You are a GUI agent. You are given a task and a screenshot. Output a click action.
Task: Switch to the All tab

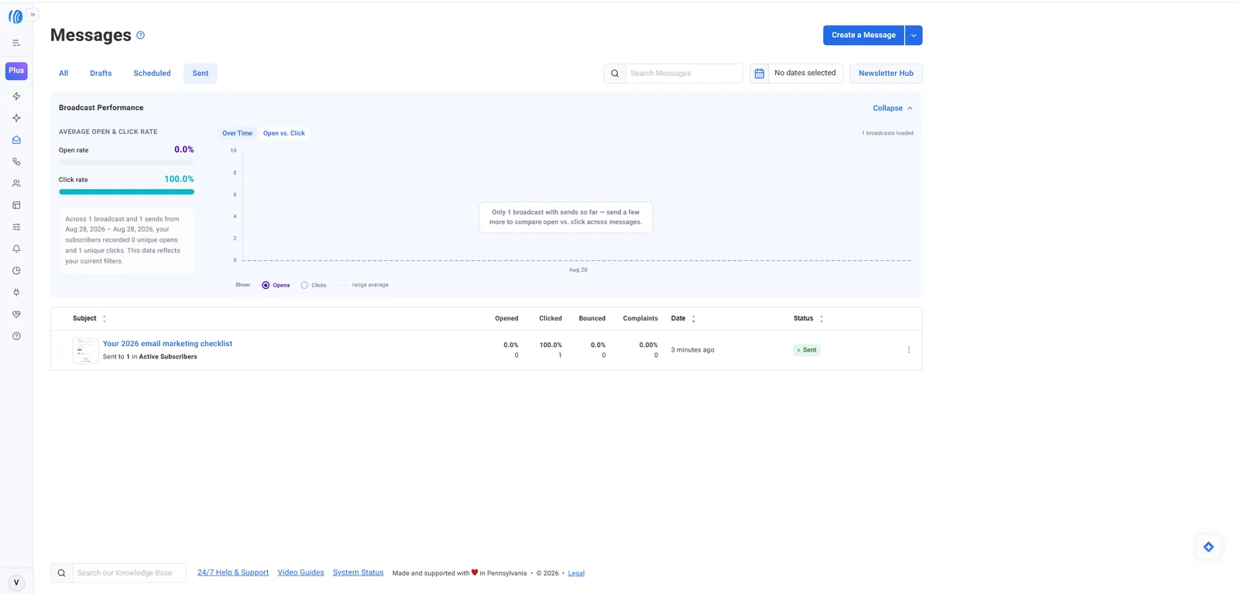tap(63, 74)
